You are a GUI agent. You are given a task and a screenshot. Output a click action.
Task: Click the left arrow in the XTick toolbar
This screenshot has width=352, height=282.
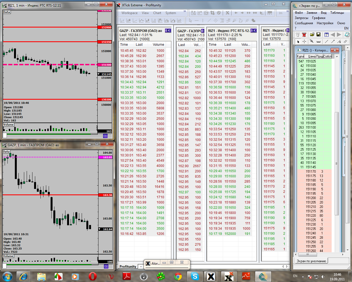pyautogui.click(x=236, y=13)
